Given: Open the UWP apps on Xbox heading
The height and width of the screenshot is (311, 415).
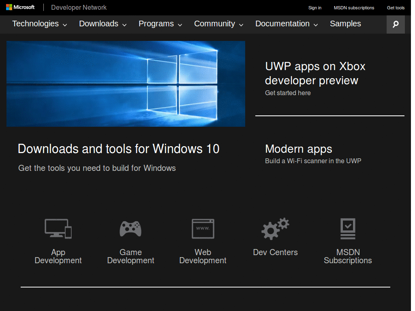Looking at the screenshot, I should (315, 73).
